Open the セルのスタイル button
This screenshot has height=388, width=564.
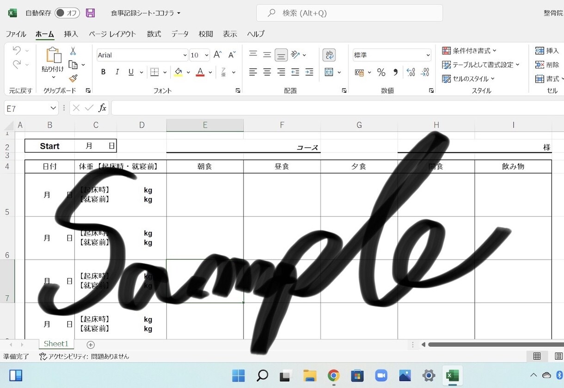click(x=468, y=79)
